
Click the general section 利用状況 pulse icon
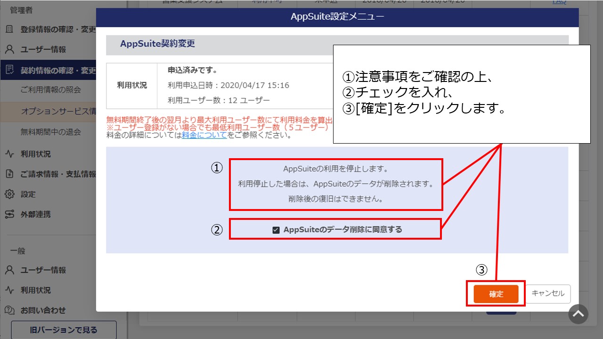click(9, 290)
